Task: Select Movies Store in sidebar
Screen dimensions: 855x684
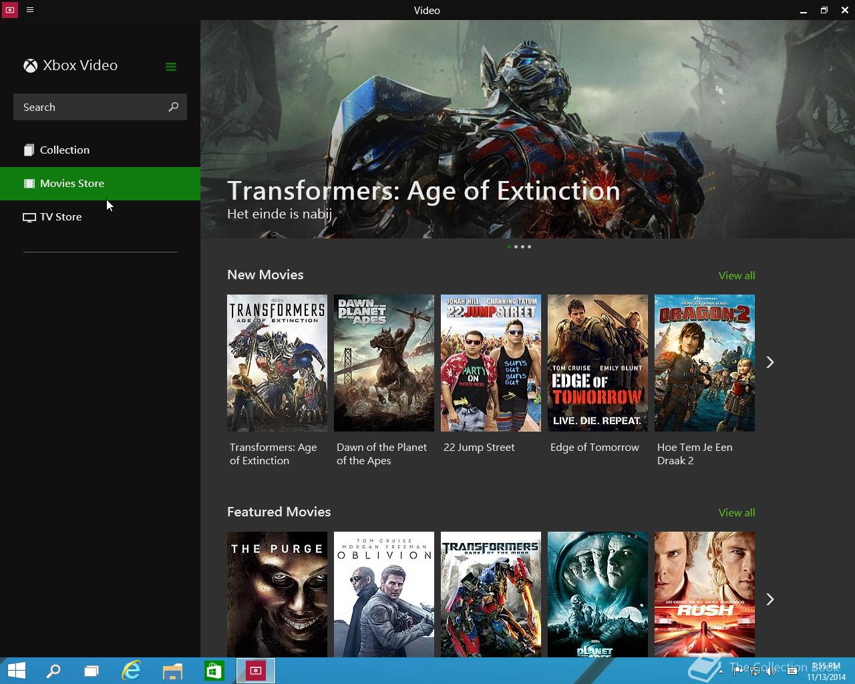Action: pyautogui.click(x=100, y=184)
